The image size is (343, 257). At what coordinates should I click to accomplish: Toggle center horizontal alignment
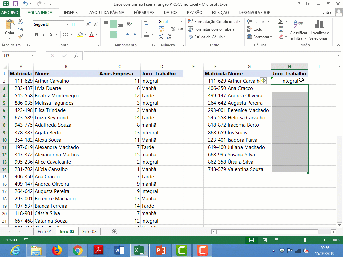coord(113,34)
